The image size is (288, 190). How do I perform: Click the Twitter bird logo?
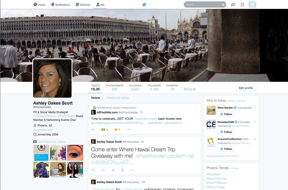[x=144, y=4]
